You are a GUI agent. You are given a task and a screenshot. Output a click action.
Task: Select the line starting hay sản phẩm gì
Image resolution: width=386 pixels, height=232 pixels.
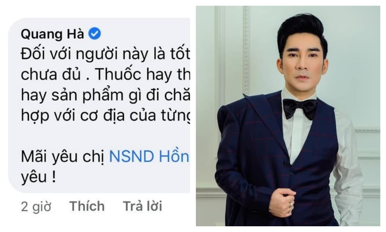(105, 96)
